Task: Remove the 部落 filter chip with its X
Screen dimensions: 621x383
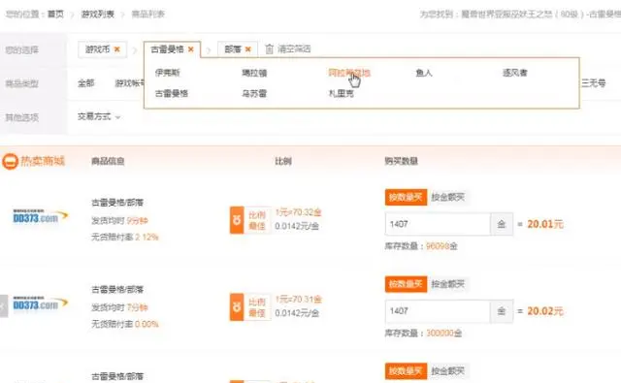Action: coord(248,49)
